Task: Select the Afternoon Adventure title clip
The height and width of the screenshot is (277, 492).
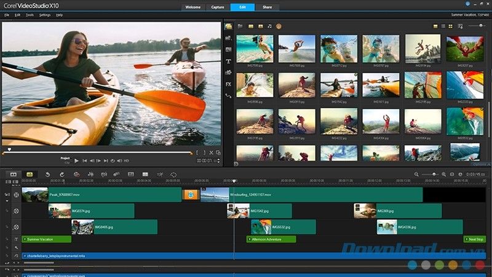Action: coord(271,239)
